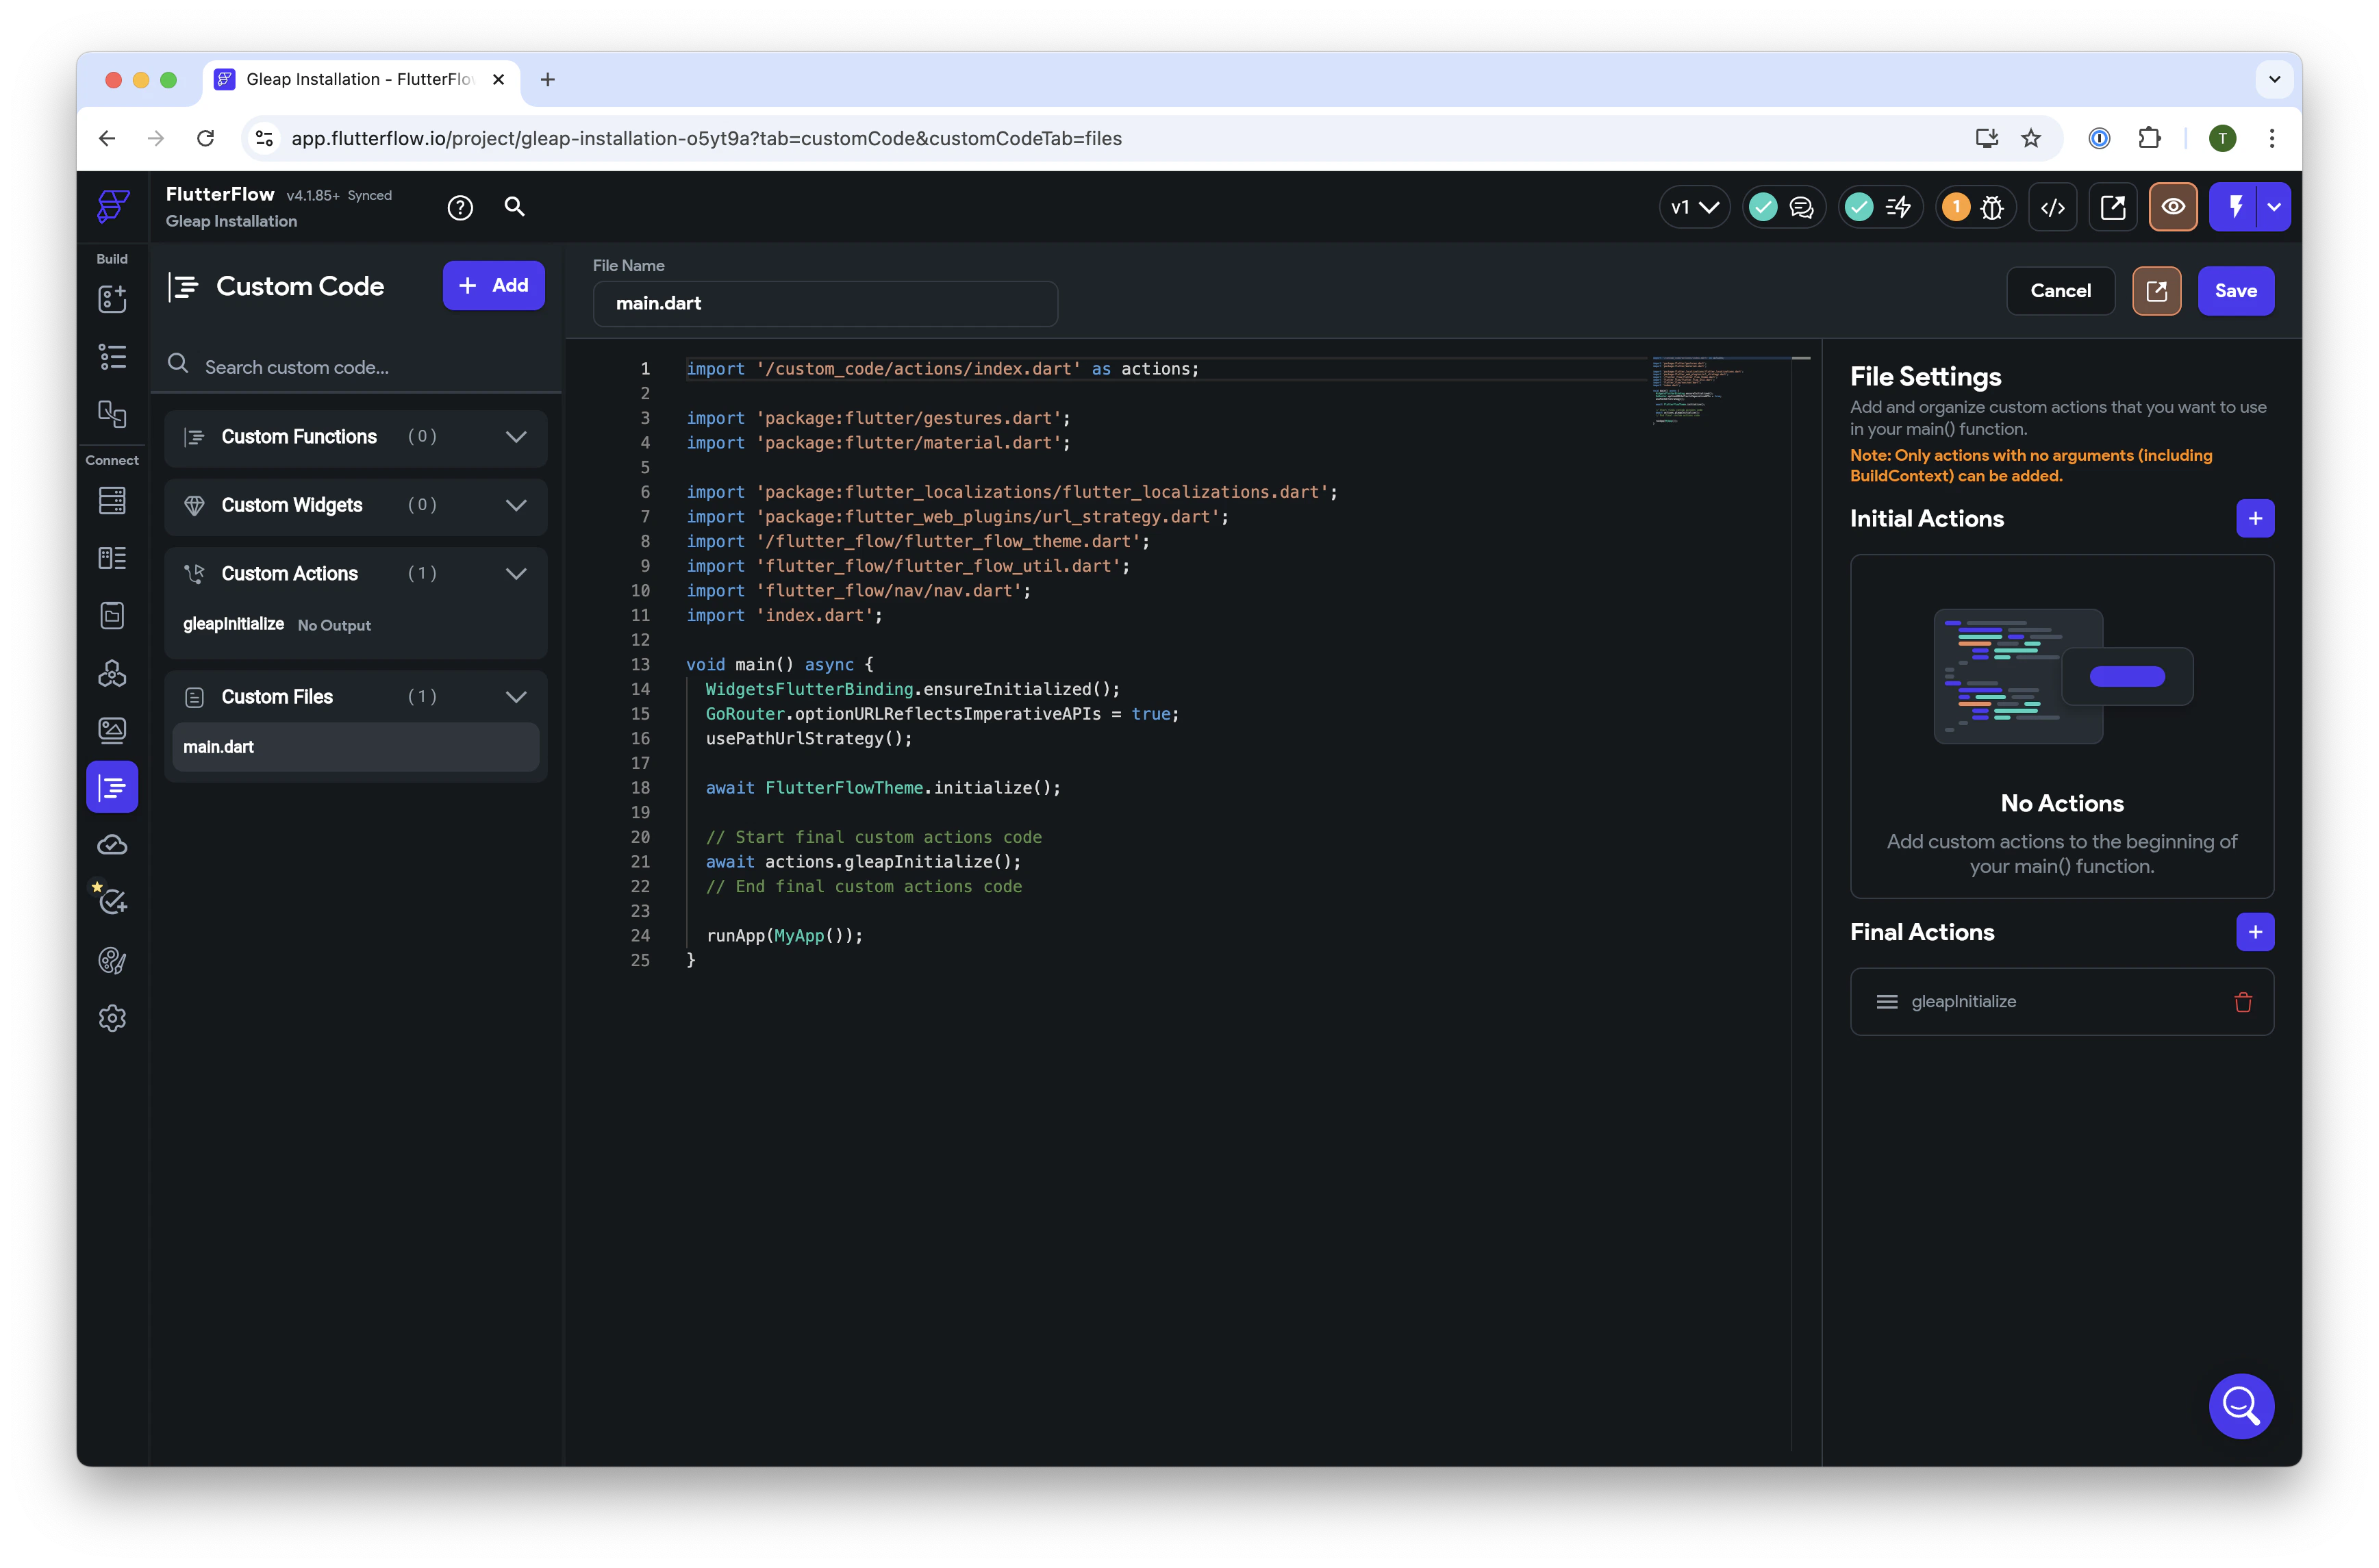Open the developer menu code icon
2379x1568 pixels.
[x=2053, y=207]
